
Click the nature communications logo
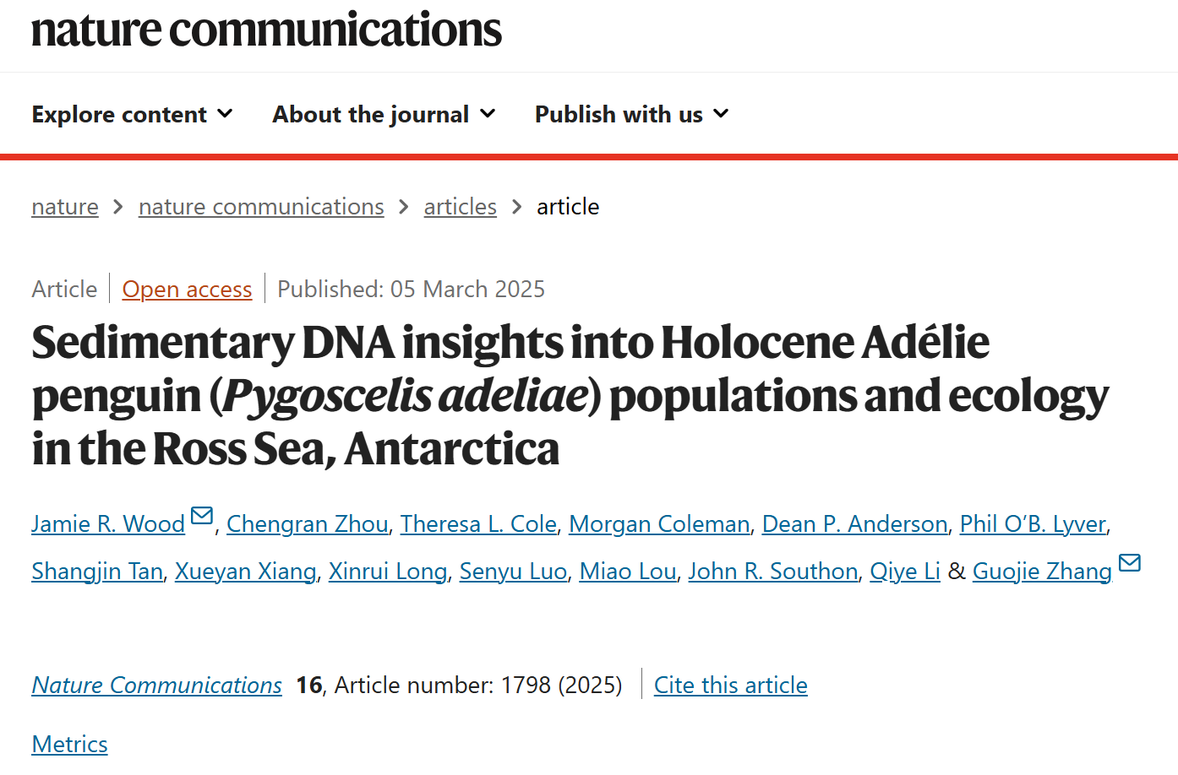pyautogui.click(x=266, y=30)
